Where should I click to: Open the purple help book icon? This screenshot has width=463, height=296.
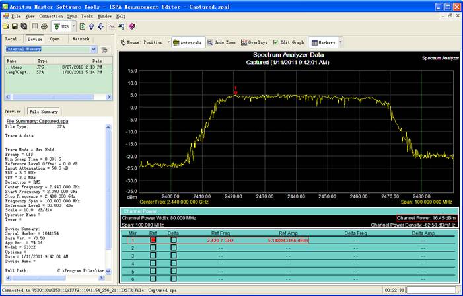click(x=131, y=26)
